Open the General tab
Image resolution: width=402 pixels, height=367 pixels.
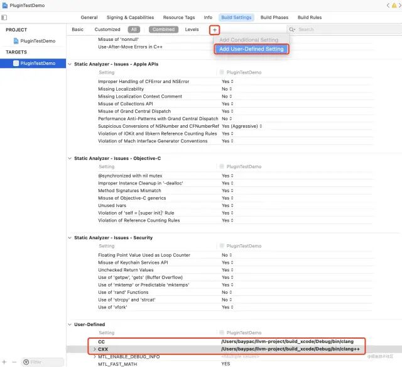89,18
